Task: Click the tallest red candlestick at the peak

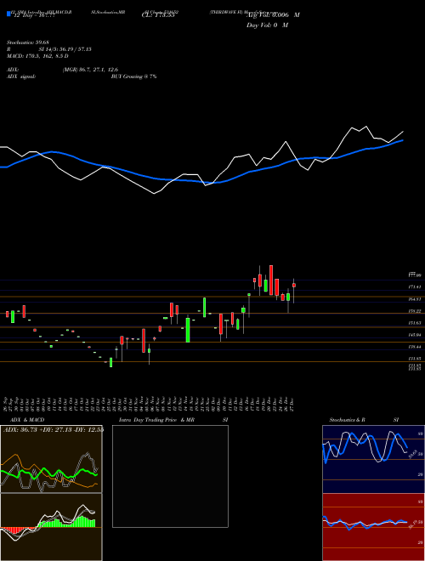Action: click(x=271, y=280)
